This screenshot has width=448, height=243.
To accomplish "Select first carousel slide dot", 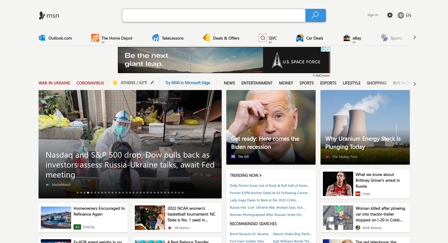I will [78, 193].
